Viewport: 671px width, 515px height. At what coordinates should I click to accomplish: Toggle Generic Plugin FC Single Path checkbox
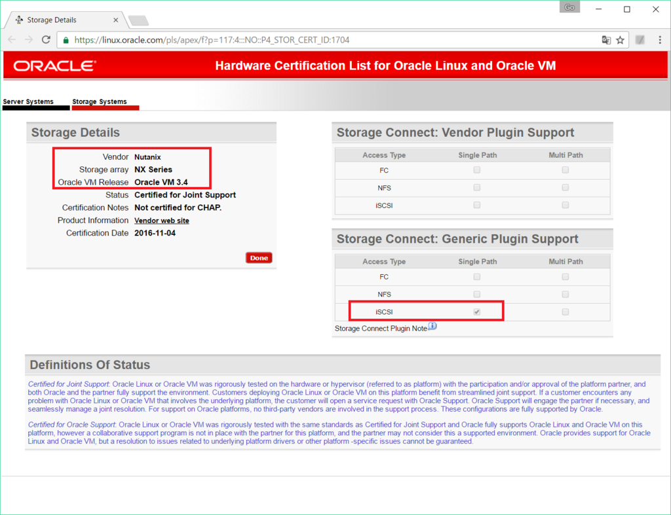pyautogui.click(x=477, y=277)
